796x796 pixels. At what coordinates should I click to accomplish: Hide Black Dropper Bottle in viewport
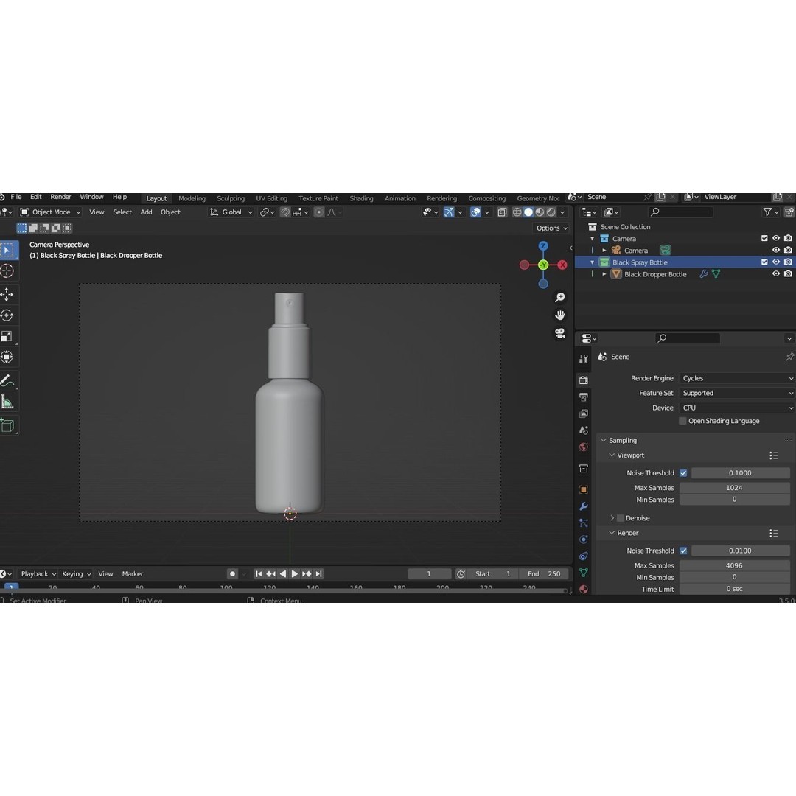[775, 274]
